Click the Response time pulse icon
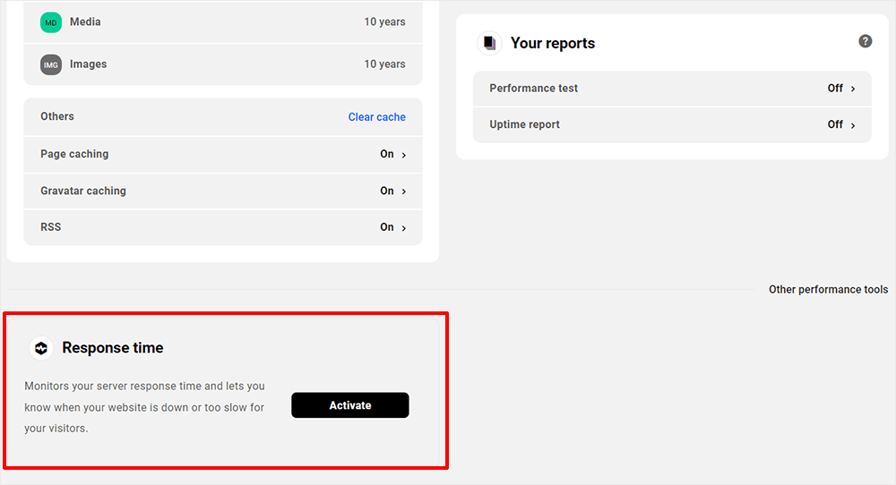Image resolution: width=896 pixels, height=485 pixels. 41,348
